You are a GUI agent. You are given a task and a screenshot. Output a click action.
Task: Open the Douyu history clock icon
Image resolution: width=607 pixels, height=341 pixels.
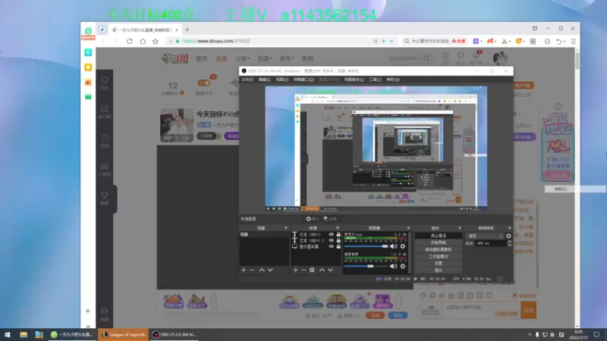(x=445, y=55)
